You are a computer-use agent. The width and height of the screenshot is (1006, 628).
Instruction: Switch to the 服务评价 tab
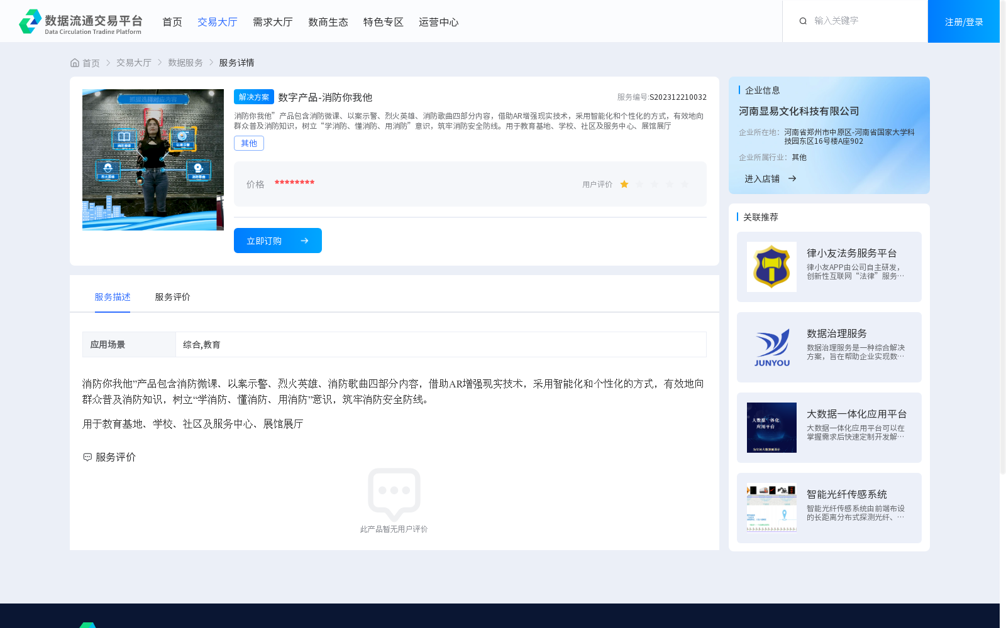[x=173, y=297]
